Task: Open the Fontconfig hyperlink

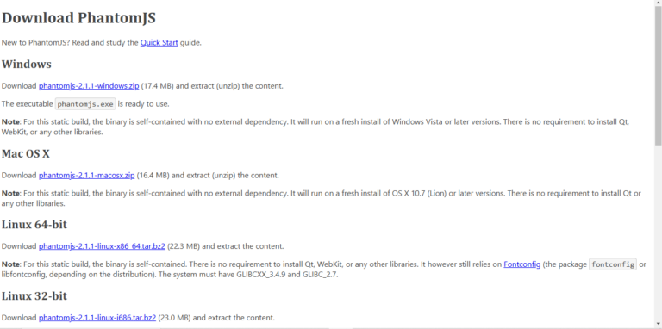Action: tap(521, 264)
